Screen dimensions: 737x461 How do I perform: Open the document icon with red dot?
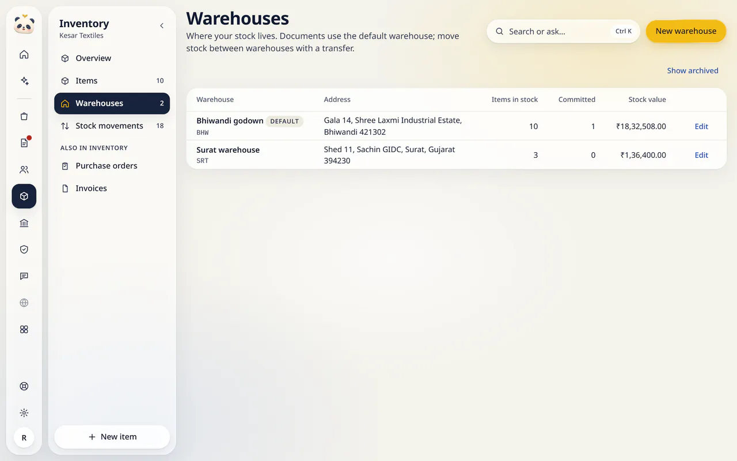[24, 143]
